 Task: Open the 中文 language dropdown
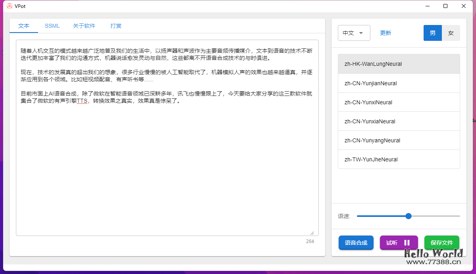pos(354,33)
